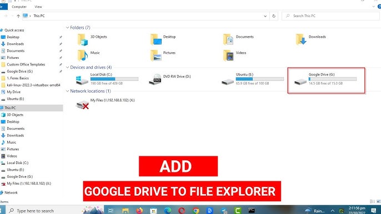Open Documents under Quick access
This screenshot has width=381, height=214.
coord(16,50)
